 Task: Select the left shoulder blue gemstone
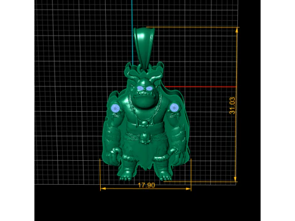116,108
